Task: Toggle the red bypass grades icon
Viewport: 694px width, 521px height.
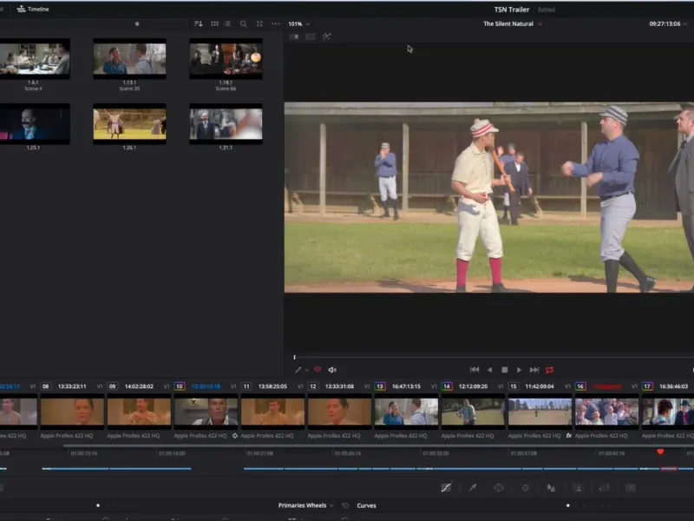Action: pos(318,370)
